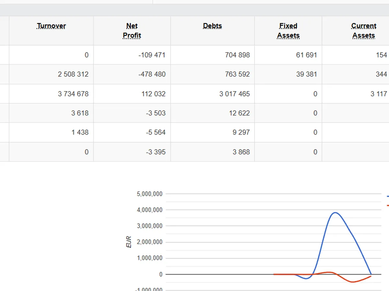Image resolution: width=389 pixels, height=291 pixels.
Task: Click the net profit value -478 480
Action: (x=152, y=74)
